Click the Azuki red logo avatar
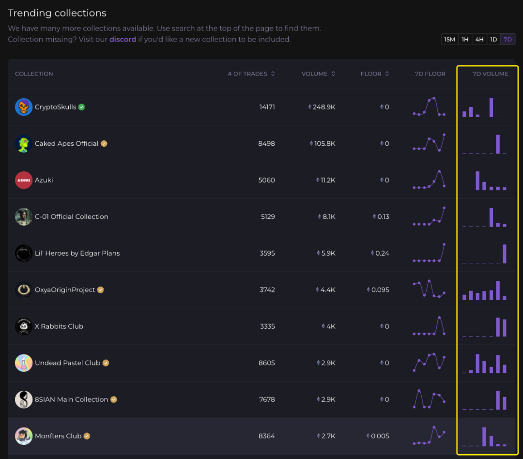Image resolution: width=523 pixels, height=459 pixels. coord(24,180)
